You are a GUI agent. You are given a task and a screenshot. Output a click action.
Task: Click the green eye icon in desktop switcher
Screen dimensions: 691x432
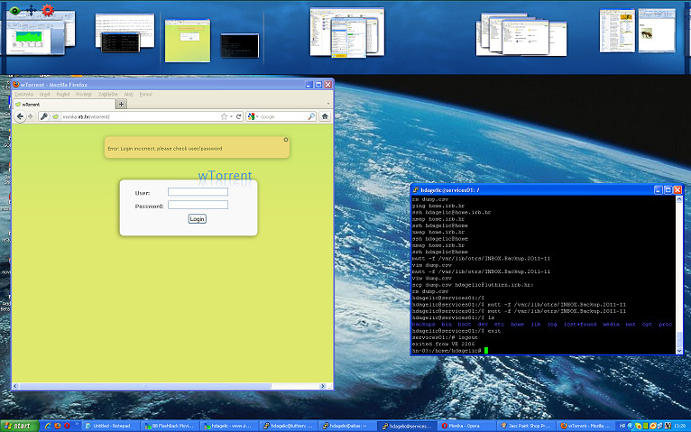coord(15,10)
